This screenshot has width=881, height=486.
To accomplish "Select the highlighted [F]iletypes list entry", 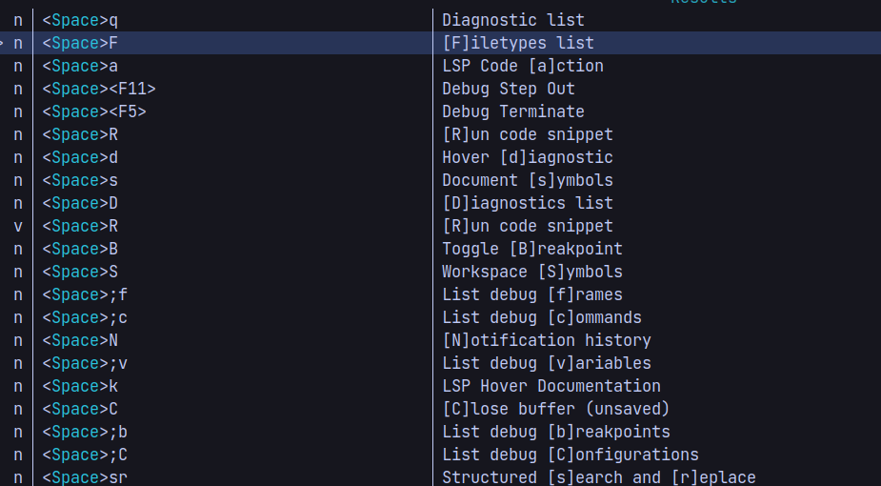I will pyautogui.click(x=440, y=43).
